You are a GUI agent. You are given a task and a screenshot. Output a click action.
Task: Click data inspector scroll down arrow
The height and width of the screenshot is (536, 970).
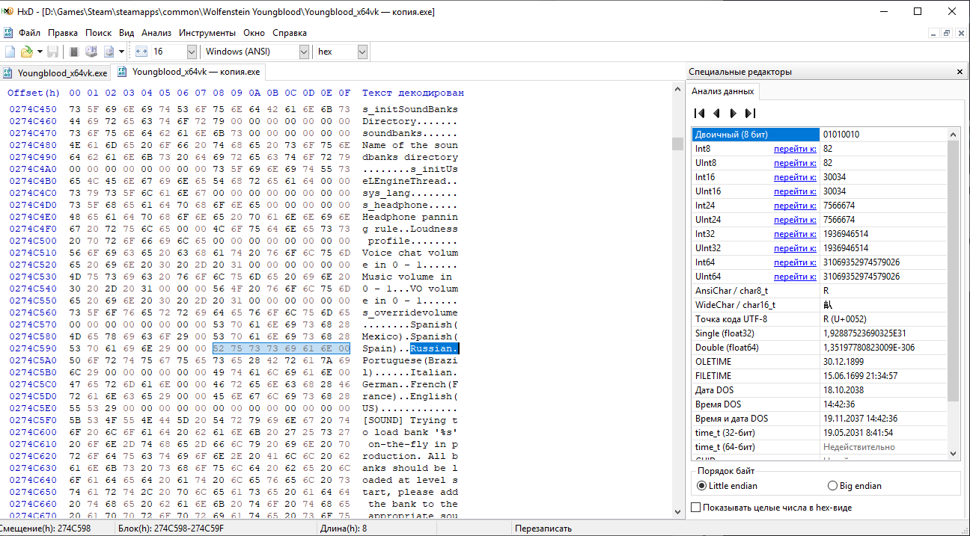coord(954,453)
